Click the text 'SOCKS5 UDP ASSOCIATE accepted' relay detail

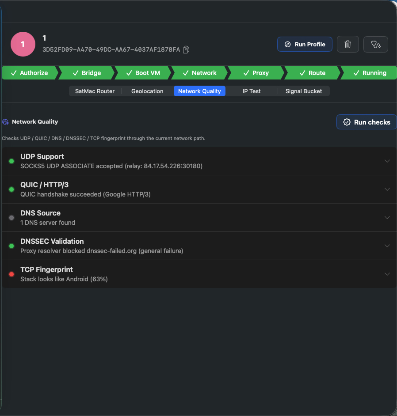click(111, 166)
